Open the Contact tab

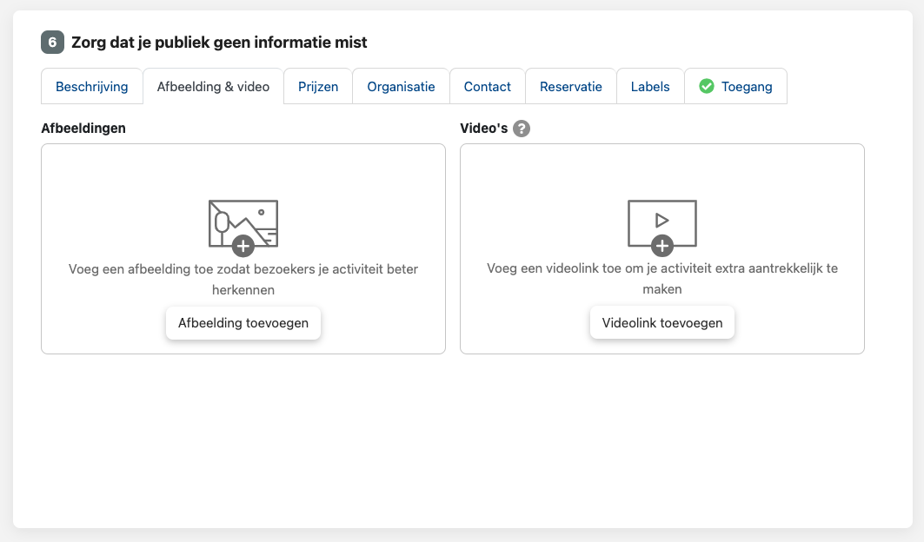487,87
